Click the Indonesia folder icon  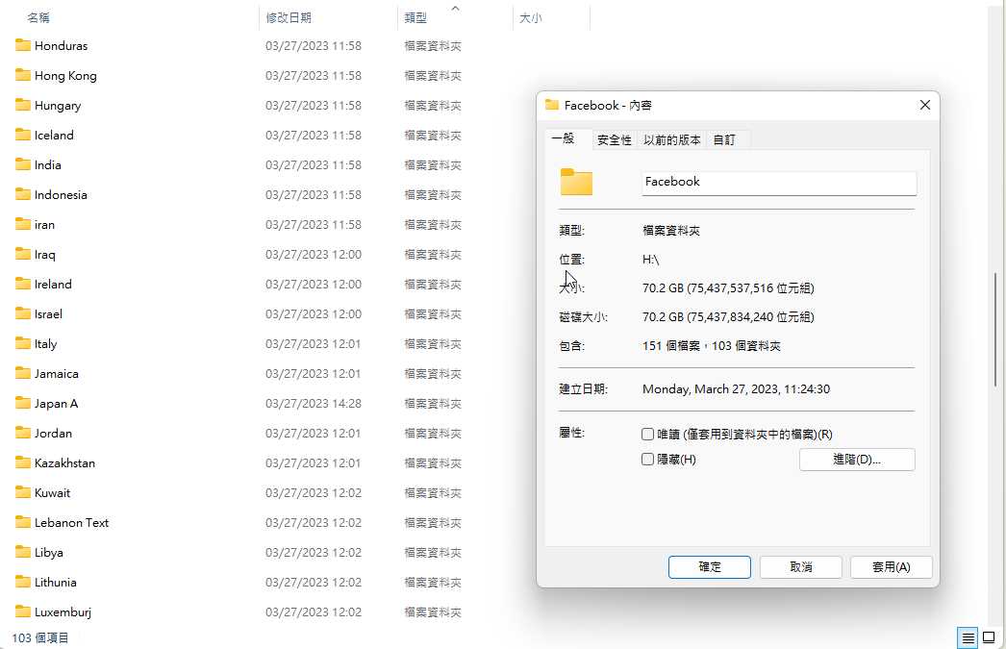pyautogui.click(x=23, y=194)
